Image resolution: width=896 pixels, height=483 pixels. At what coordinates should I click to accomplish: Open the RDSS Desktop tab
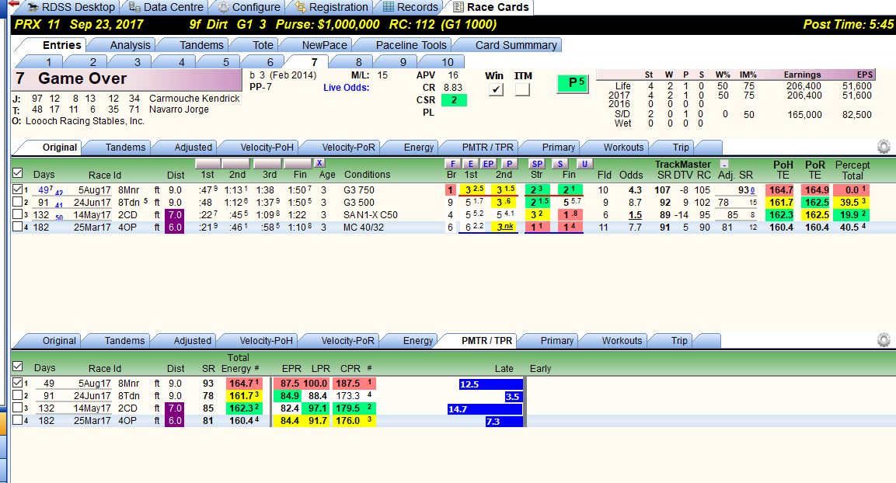coord(71,8)
